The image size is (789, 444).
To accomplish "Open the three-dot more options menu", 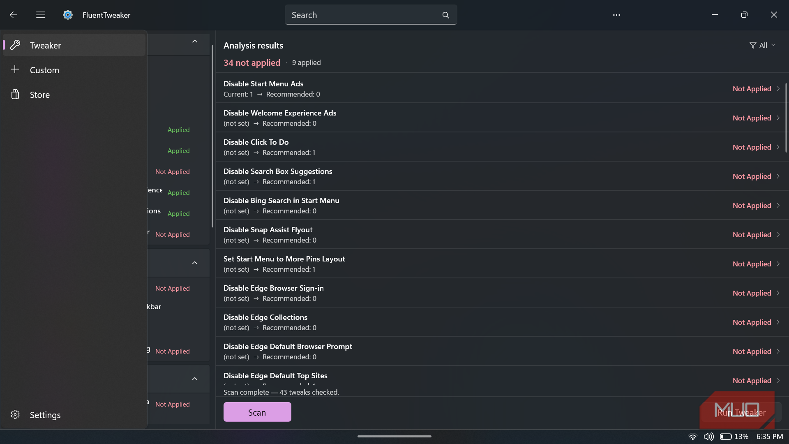I will [x=616, y=15].
